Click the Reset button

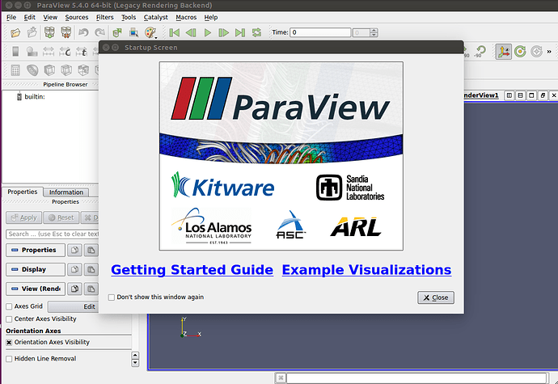tap(61, 217)
